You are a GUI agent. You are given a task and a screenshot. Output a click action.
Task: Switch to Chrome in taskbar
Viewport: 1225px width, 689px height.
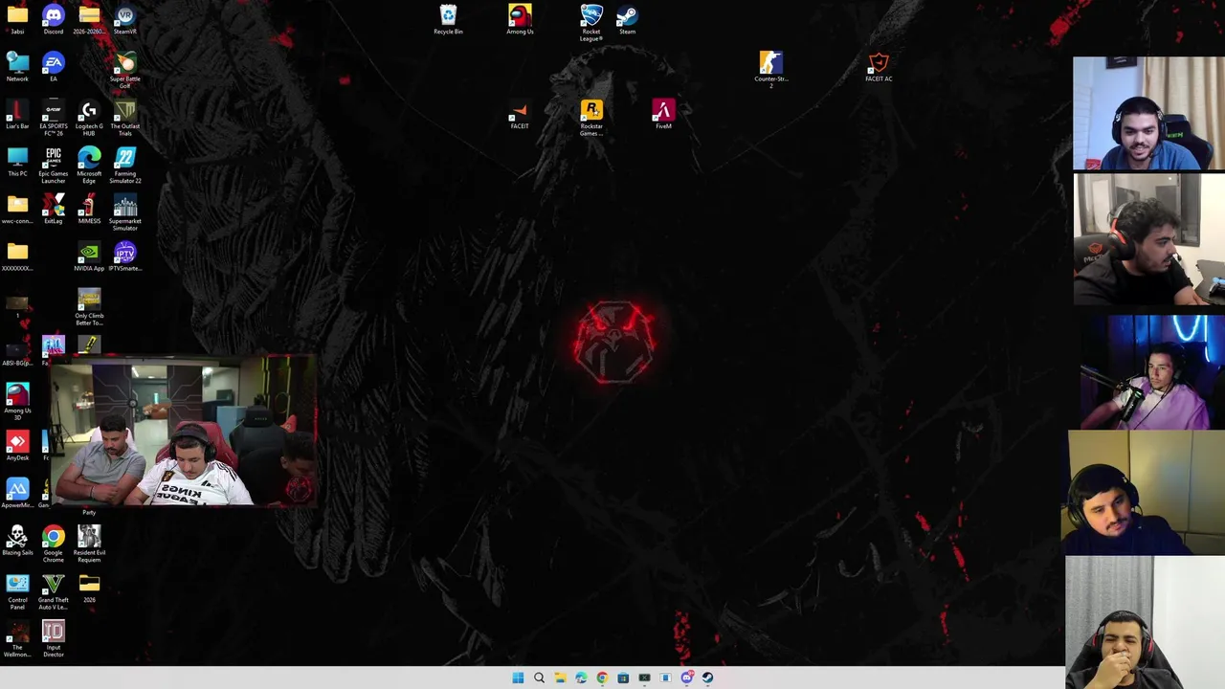602,678
